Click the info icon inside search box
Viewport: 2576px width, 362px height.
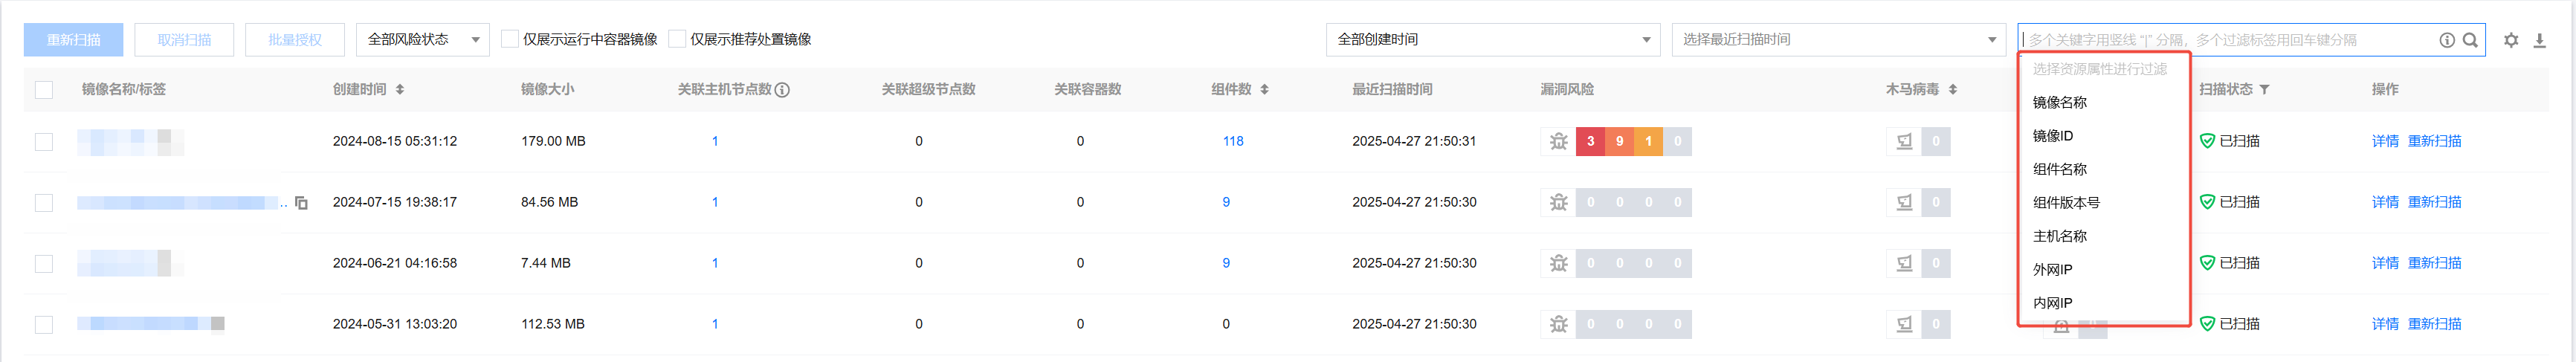2446,40
